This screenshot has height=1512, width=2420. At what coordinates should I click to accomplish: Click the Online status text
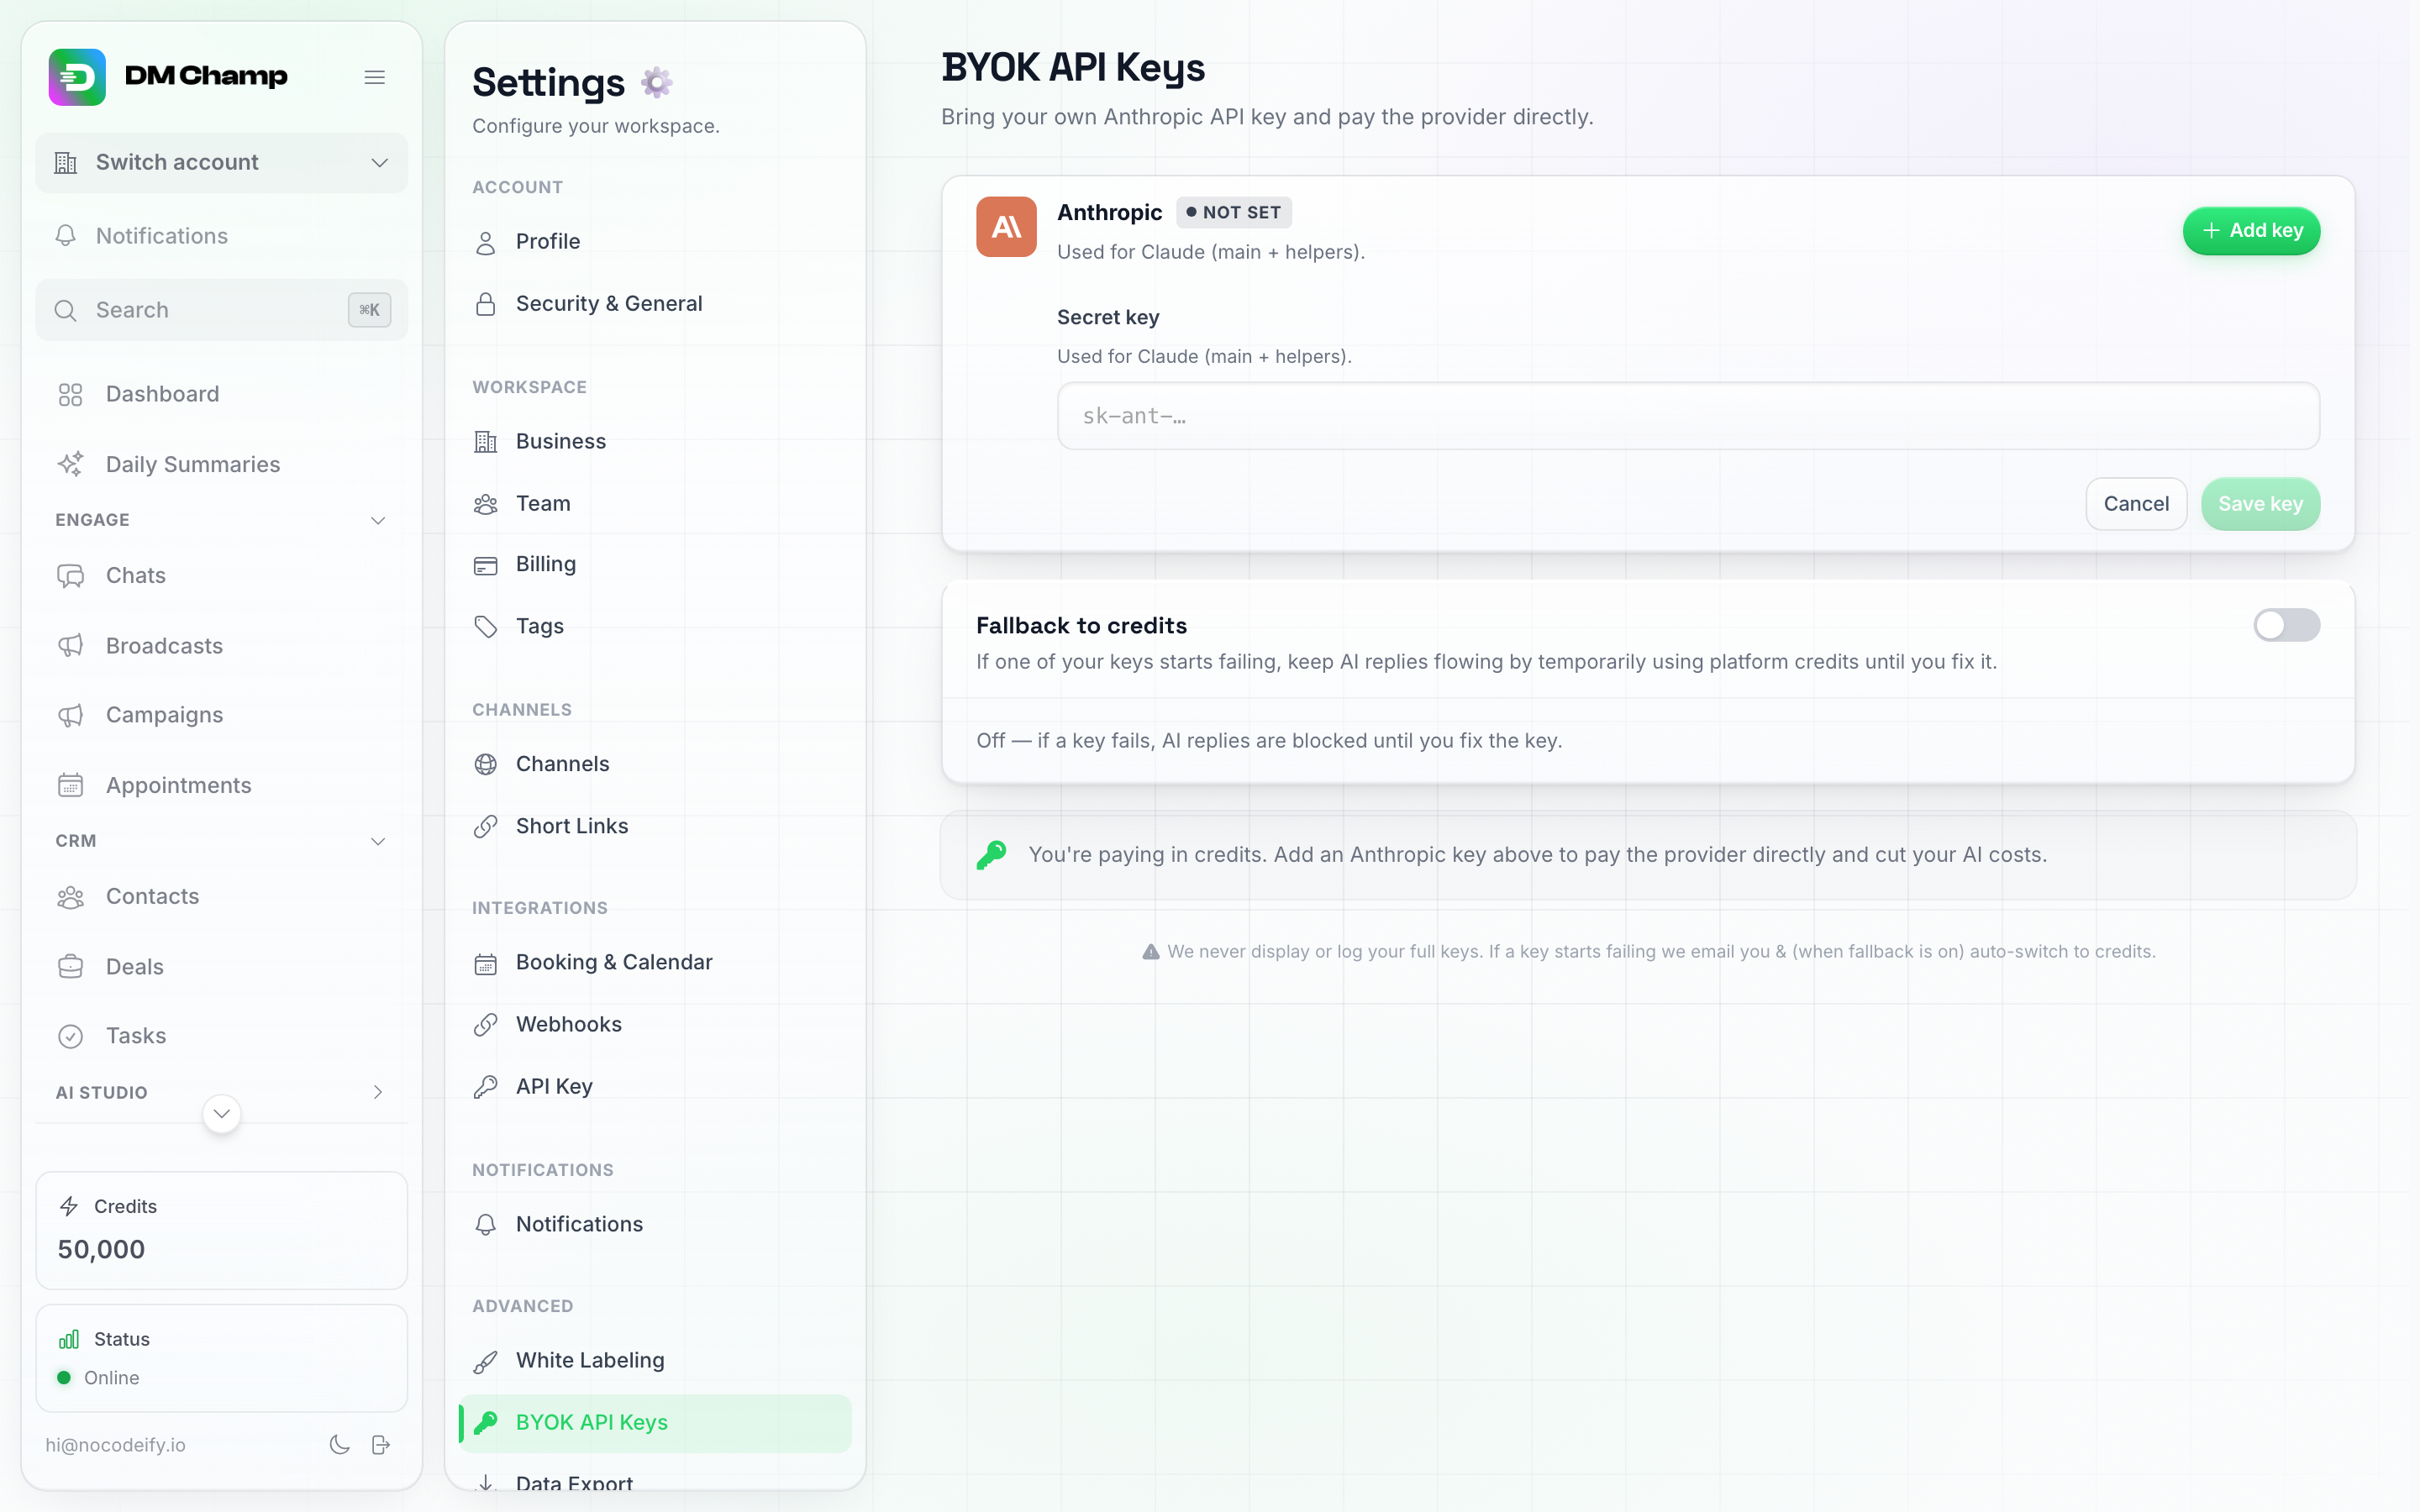[112, 1378]
